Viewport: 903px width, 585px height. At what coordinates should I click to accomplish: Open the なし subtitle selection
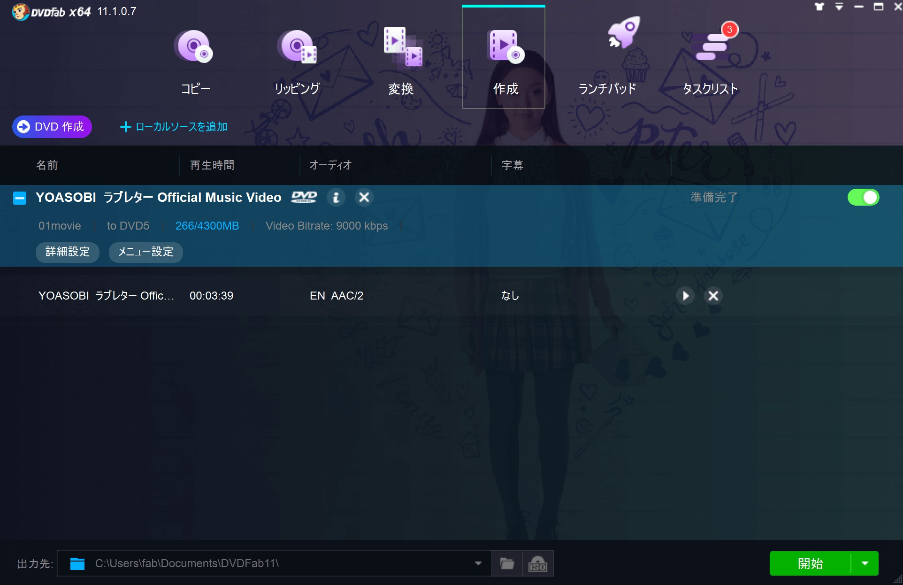pos(510,296)
